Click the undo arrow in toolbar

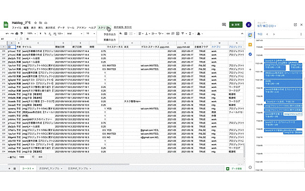[x=7, y=33]
